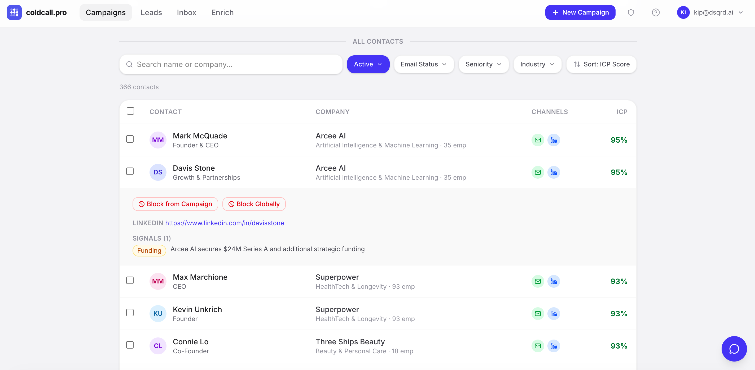Click Kevin Unkrich's email channel icon

(x=538, y=314)
